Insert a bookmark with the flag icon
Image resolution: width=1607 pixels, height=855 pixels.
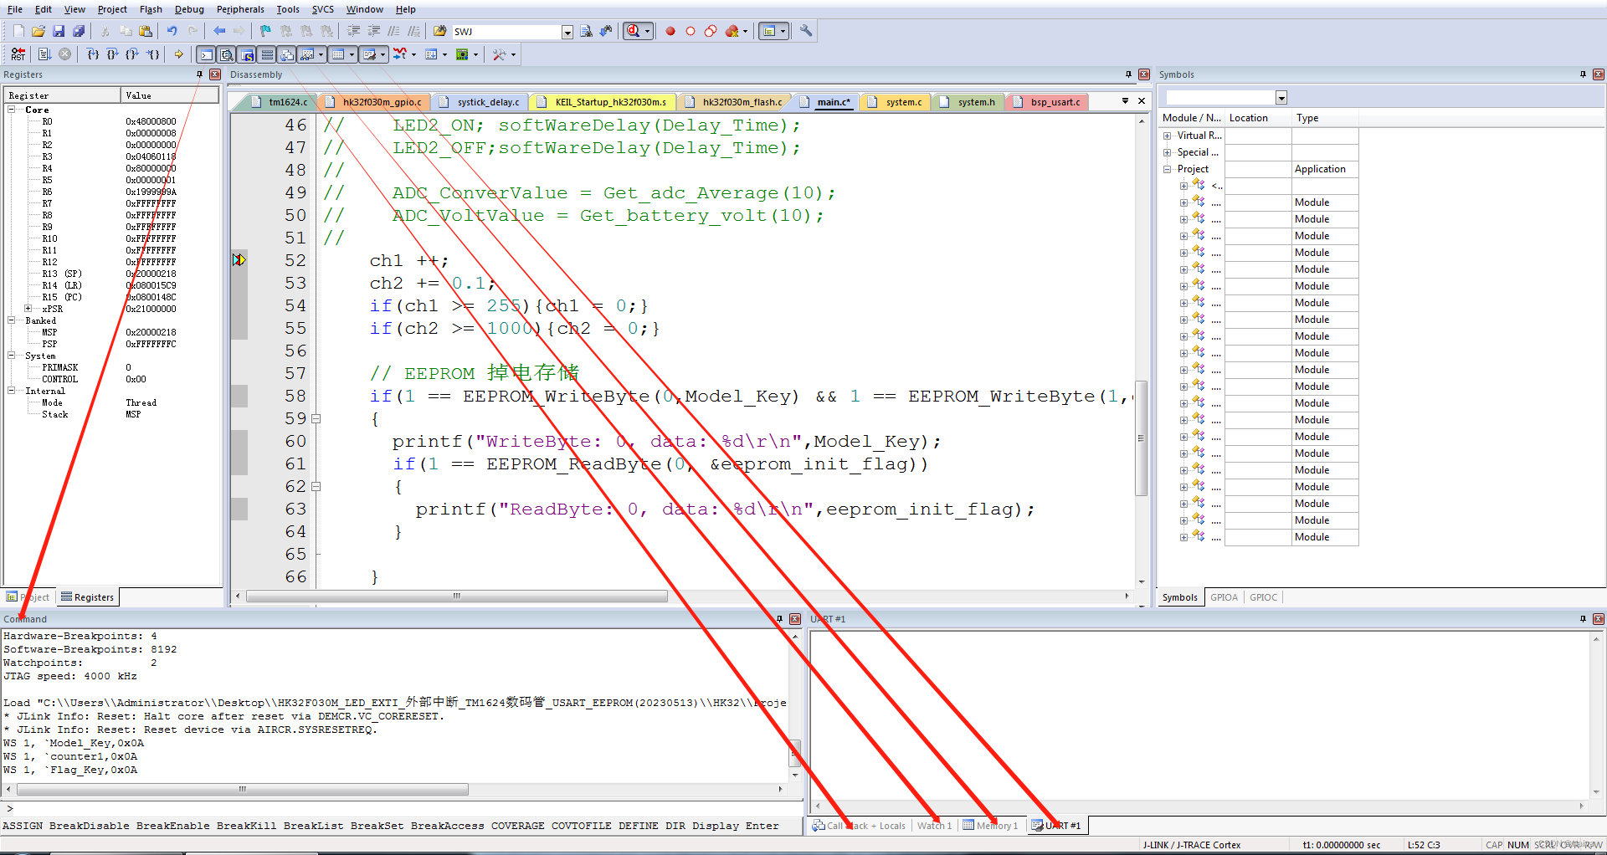pos(265,31)
